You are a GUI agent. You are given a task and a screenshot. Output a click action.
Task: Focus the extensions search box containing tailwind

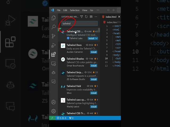point(79,24)
